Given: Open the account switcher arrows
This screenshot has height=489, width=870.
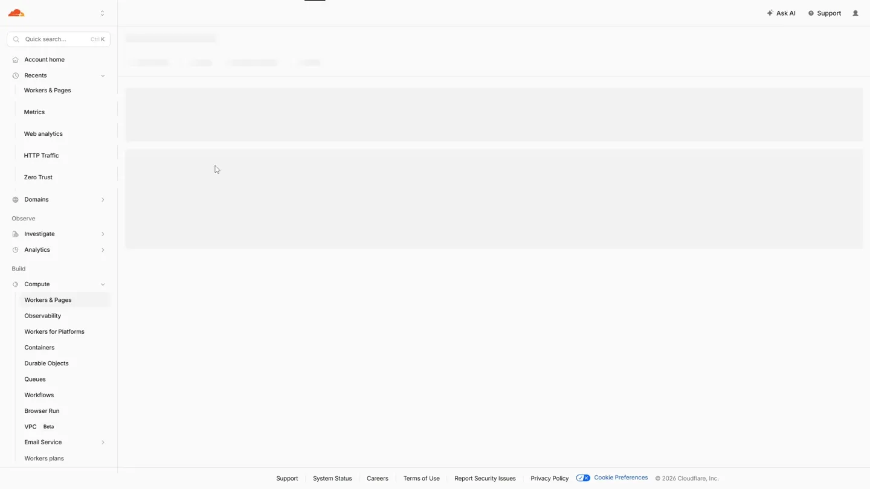Looking at the screenshot, I should point(102,13).
